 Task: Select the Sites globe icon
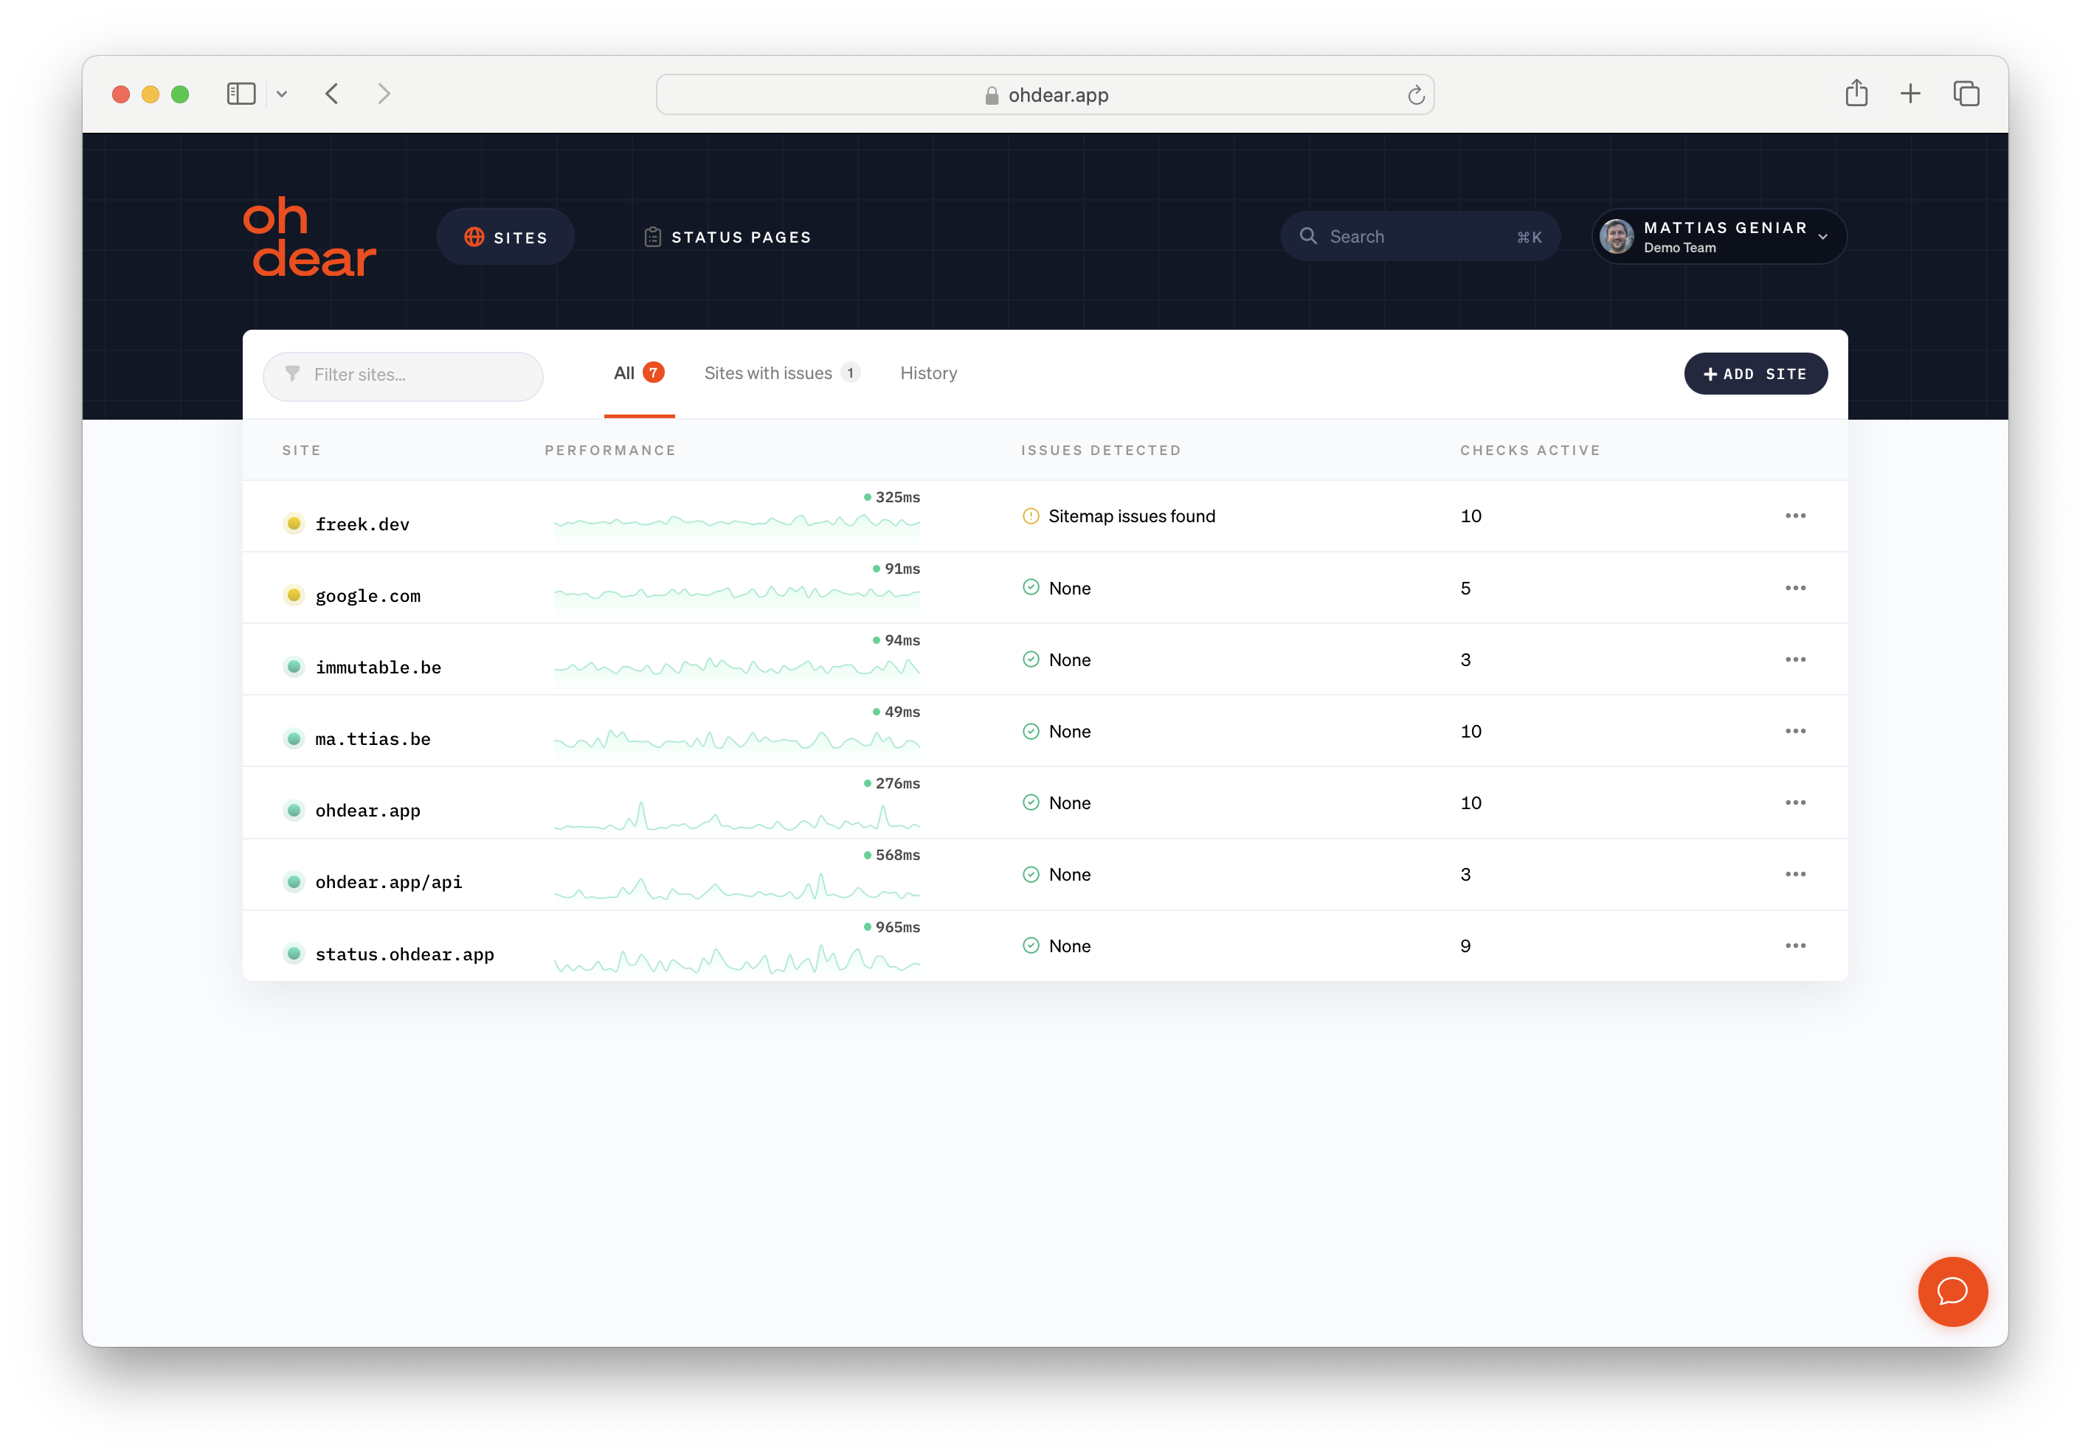click(x=474, y=236)
